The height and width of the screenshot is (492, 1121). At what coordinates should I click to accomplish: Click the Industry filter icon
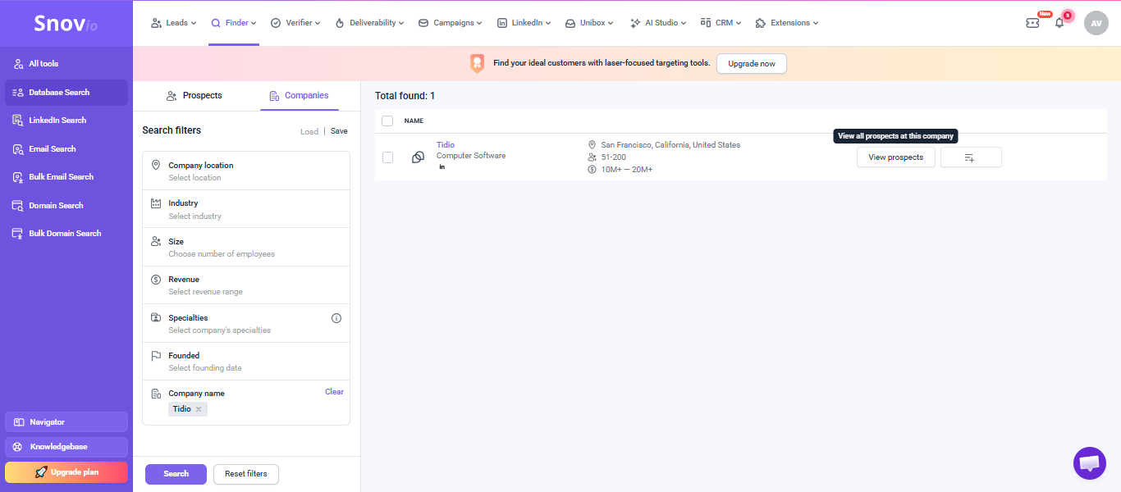[x=156, y=203]
